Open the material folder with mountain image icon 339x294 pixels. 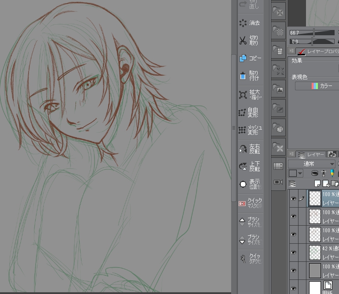coord(278,89)
